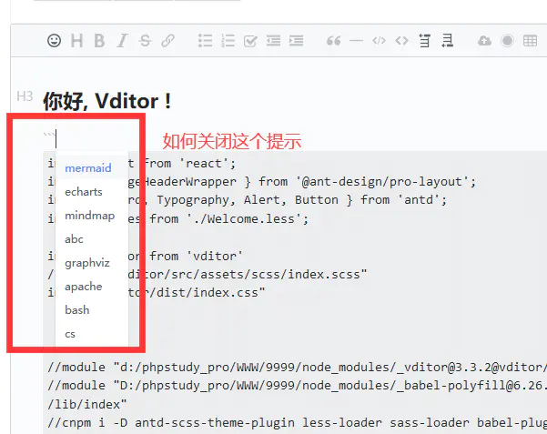Click code line ending with from 'react'
547x434 pixels.
tap(142, 163)
